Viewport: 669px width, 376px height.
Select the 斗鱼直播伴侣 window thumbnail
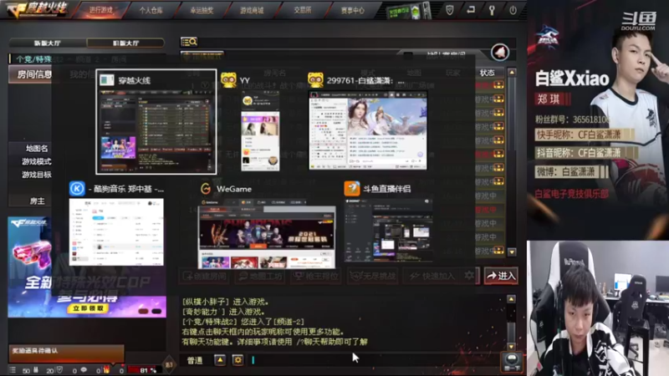[388, 229]
